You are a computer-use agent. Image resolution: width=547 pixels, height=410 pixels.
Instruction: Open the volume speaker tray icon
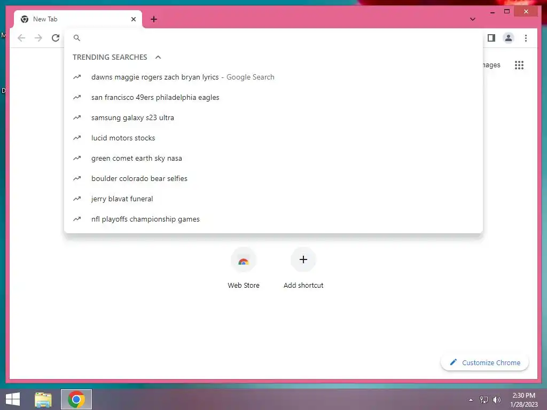click(x=496, y=400)
